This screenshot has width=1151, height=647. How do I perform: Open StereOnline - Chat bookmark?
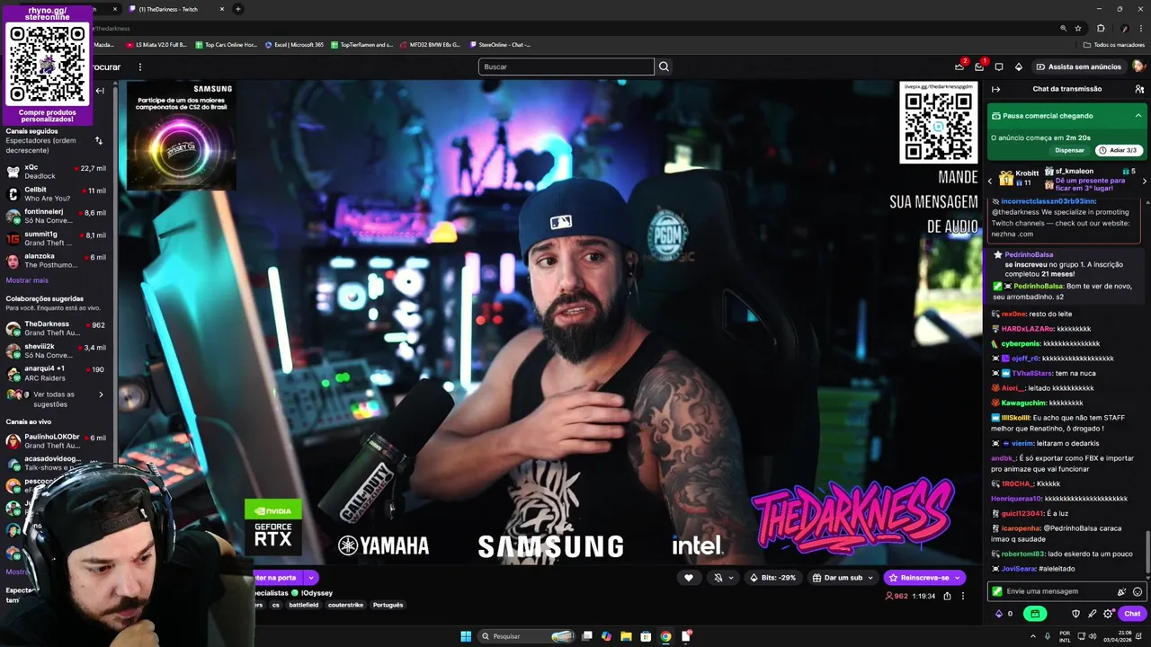coord(500,44)
